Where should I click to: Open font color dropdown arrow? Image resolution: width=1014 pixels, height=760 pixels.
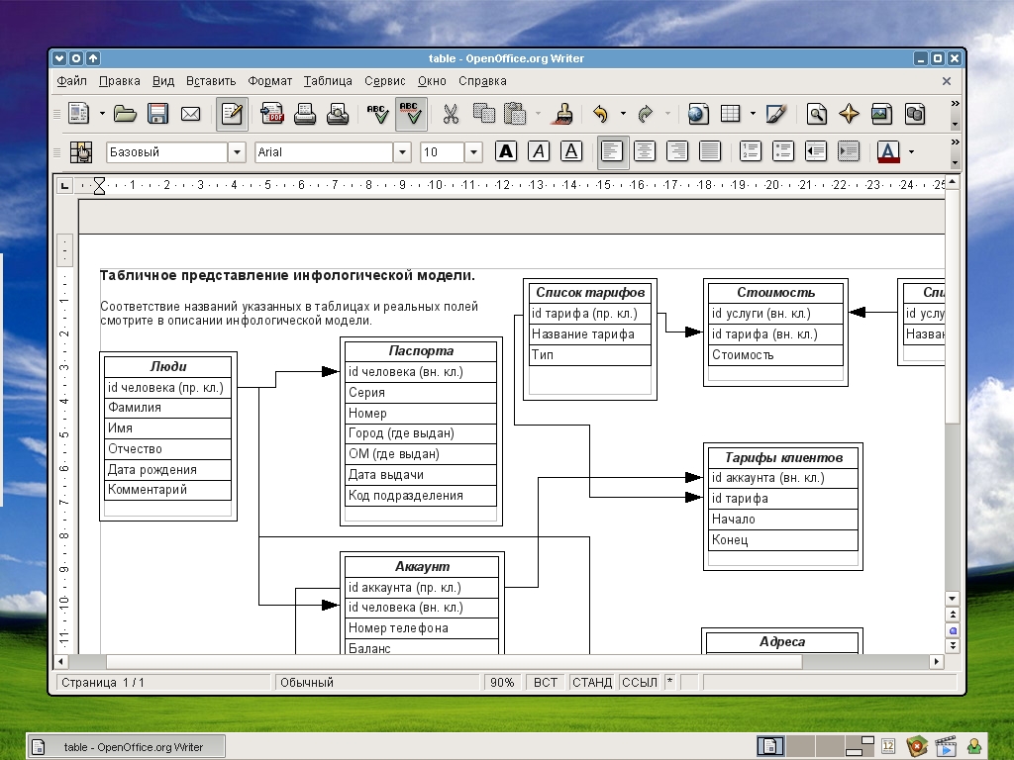(911, 151)
